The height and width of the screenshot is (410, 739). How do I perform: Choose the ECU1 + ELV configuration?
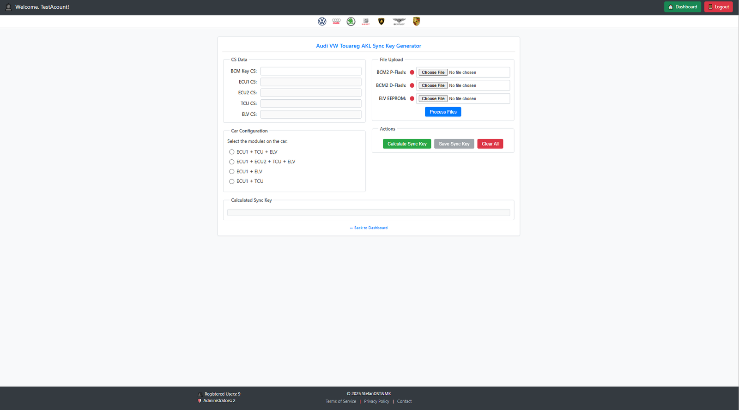232,172
